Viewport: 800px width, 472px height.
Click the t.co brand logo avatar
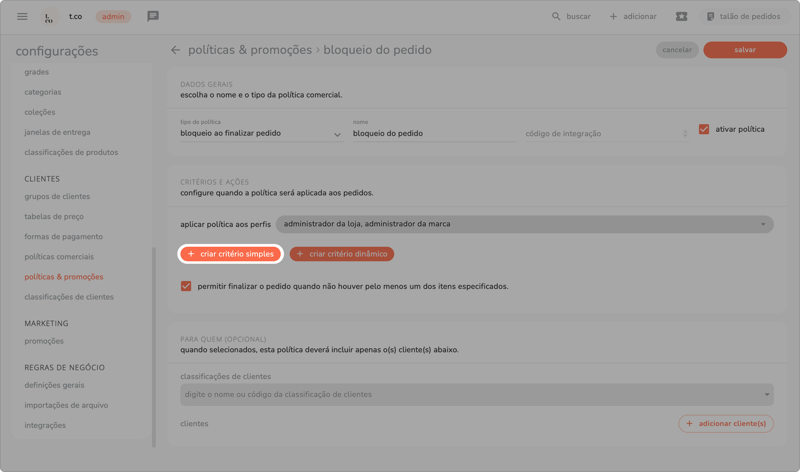[x=49, y=17]
